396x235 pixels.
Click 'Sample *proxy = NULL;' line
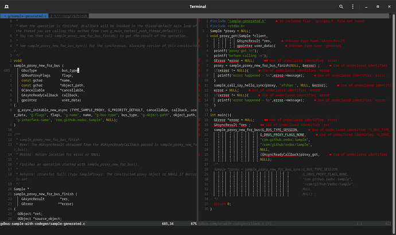click(x=230, y=31)
